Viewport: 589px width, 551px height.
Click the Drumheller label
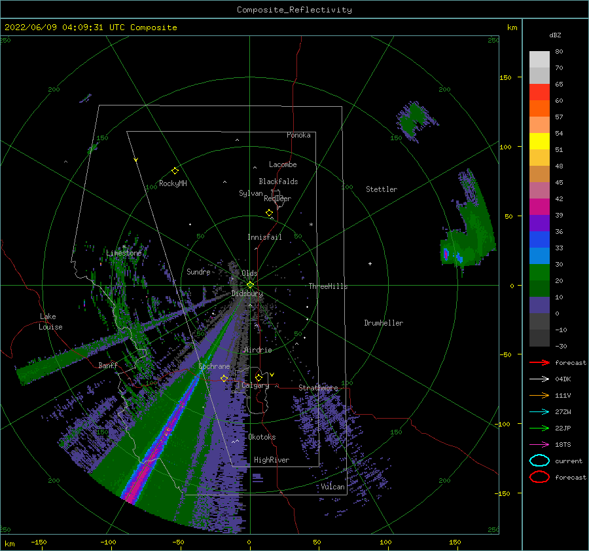pos(384,323)
